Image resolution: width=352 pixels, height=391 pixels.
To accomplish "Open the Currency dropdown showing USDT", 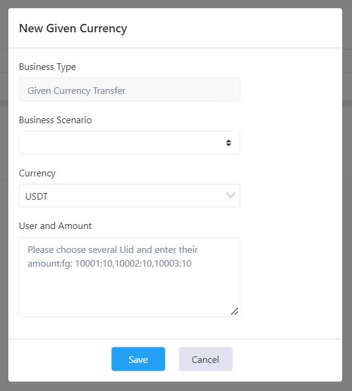I will [x=129, y=195].
